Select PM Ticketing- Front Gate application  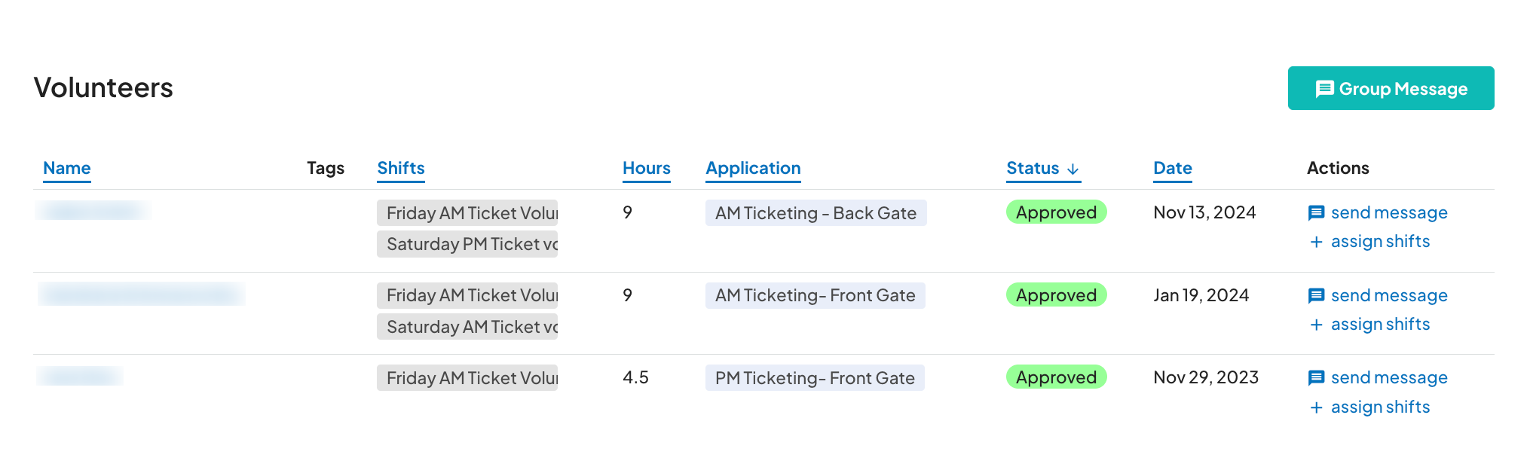(815, 378)
